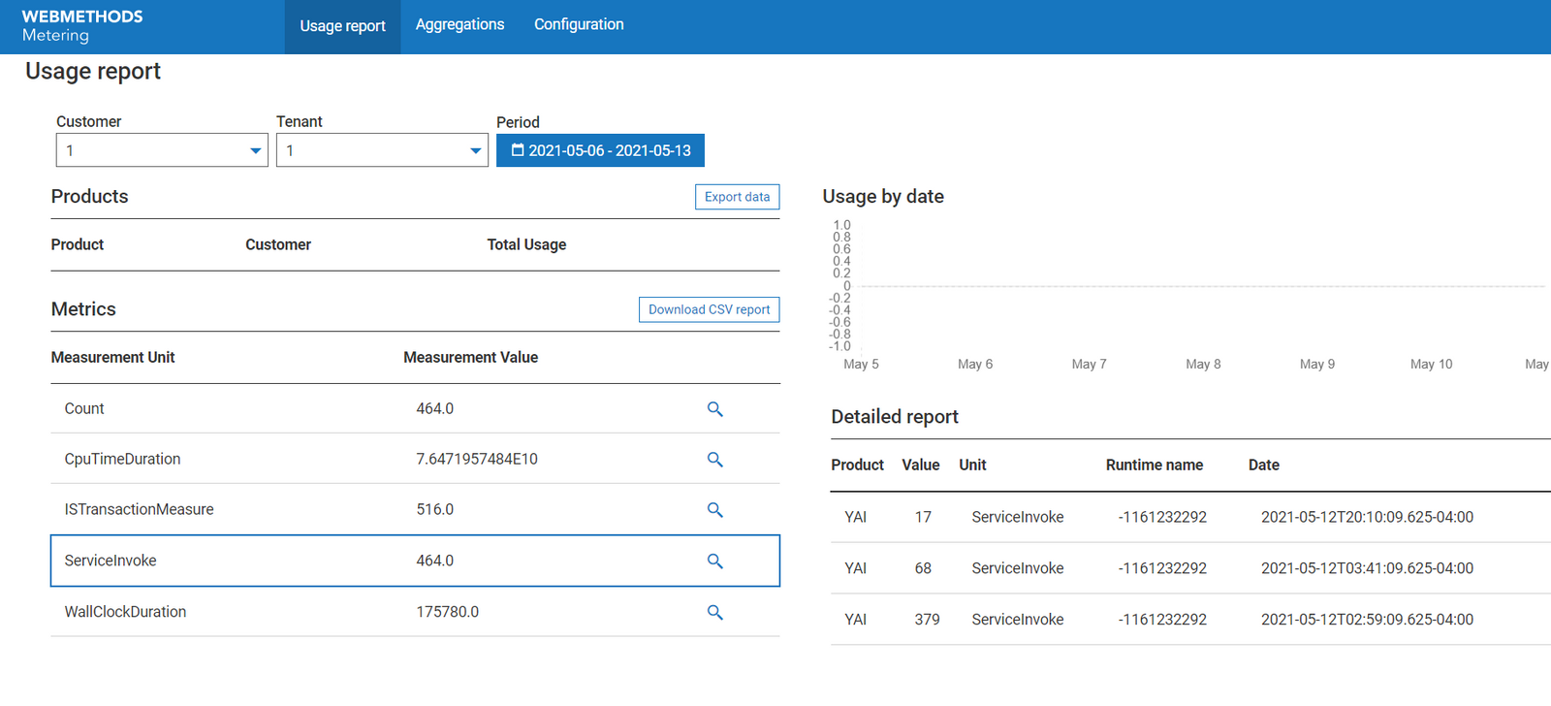Screen dimensions: 1551x706
Task: Select the Usage report tab
Action: [x=342, y=26]
